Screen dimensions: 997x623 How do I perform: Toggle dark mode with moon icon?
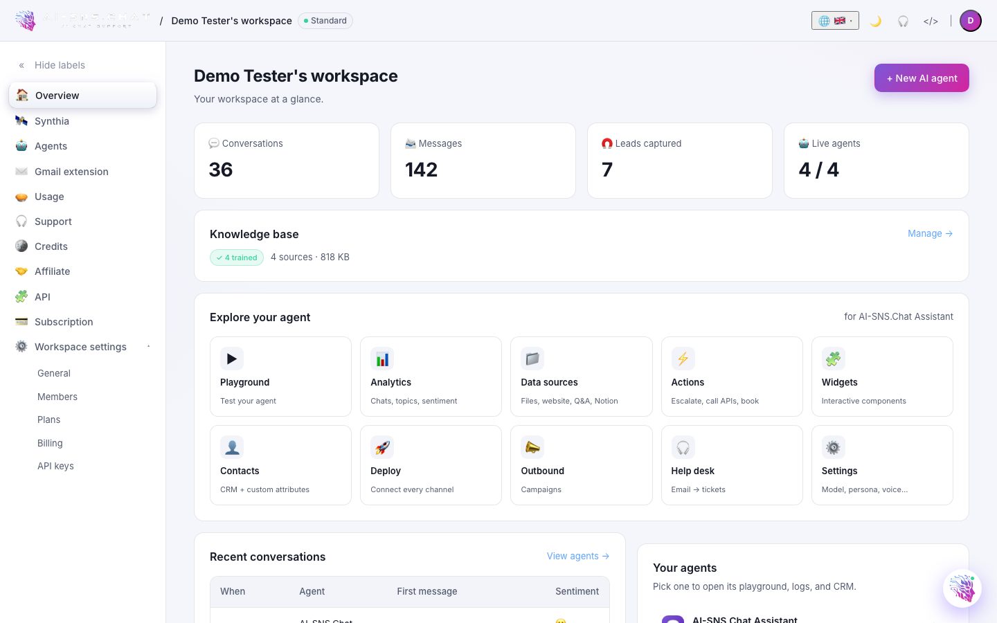pyautogui.click(x=876, y=21)
